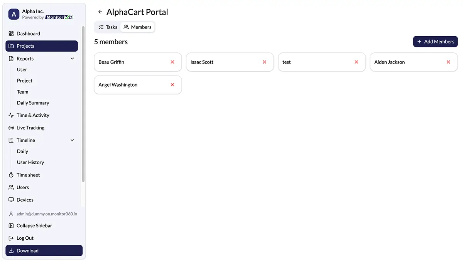
Task: Select the Members tab
Action: click(x=138, y=27)
